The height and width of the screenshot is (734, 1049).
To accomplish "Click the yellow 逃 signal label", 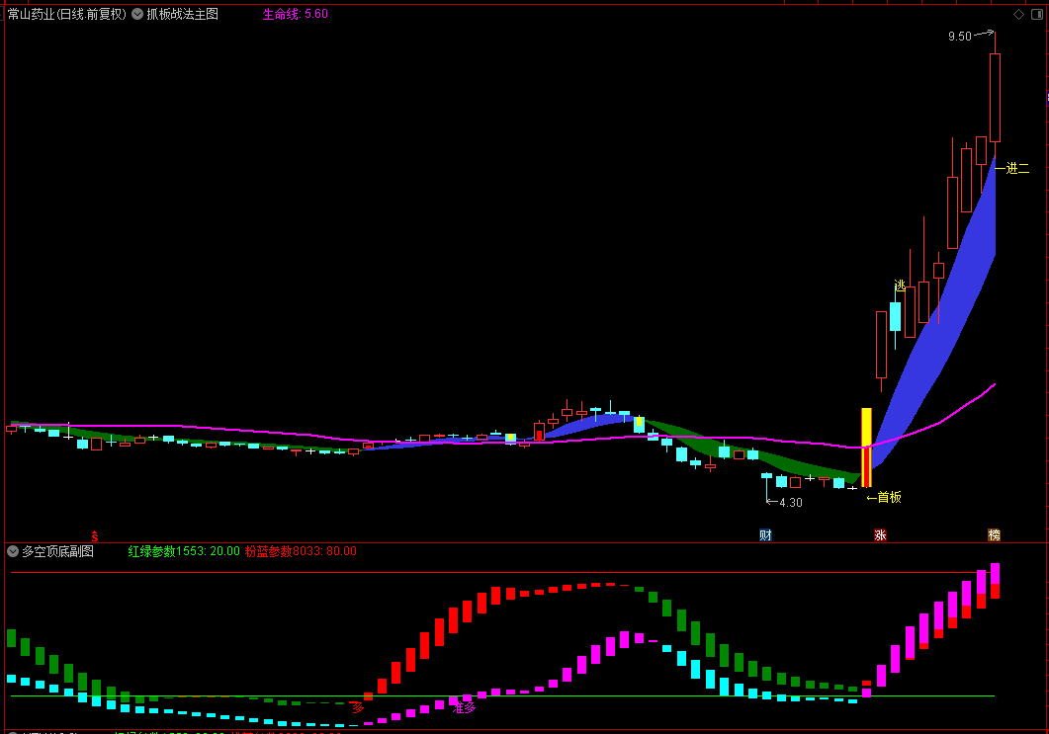I will (900, 285).
